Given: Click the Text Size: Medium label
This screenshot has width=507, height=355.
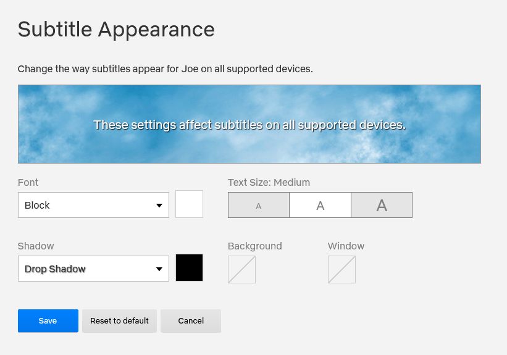Looking at the screenshot, I should tap(269, 182).
